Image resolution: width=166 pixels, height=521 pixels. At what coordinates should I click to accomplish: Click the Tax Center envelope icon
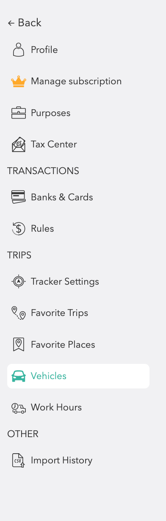[18, 144]
